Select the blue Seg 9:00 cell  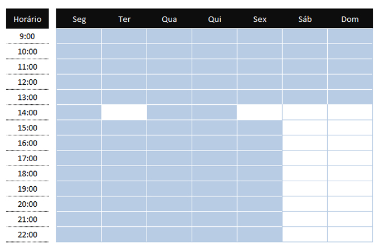79,36
